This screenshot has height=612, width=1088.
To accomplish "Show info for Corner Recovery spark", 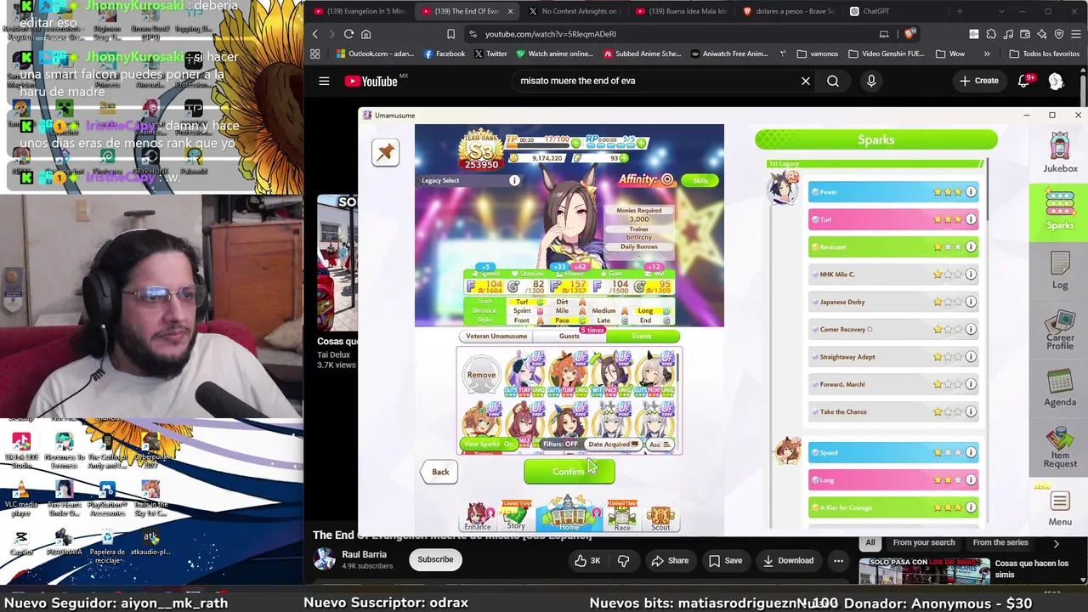I will (x=971, y=329).
